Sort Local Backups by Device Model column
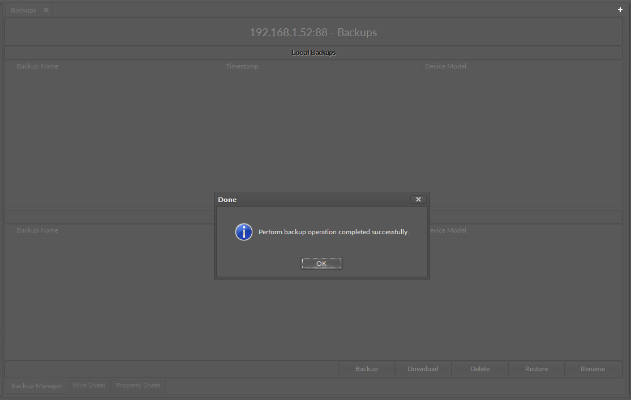The image size is (631, 400). [445, 66]
